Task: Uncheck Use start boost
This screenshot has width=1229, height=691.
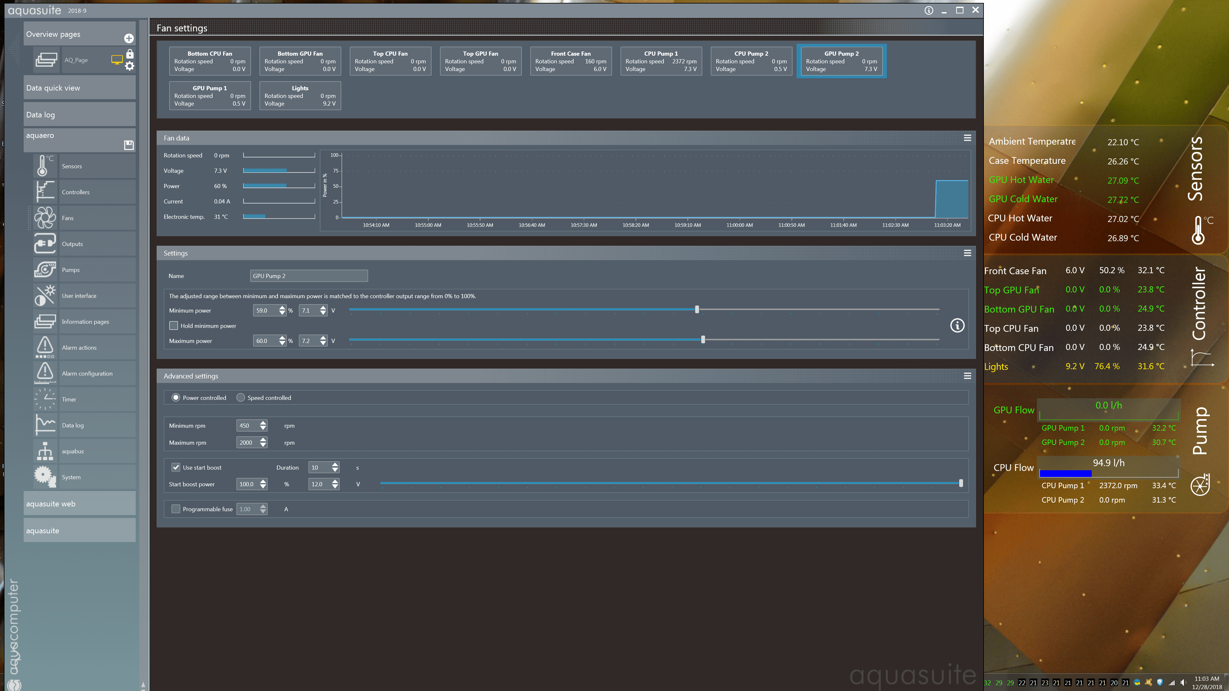Action: [176, 467]
